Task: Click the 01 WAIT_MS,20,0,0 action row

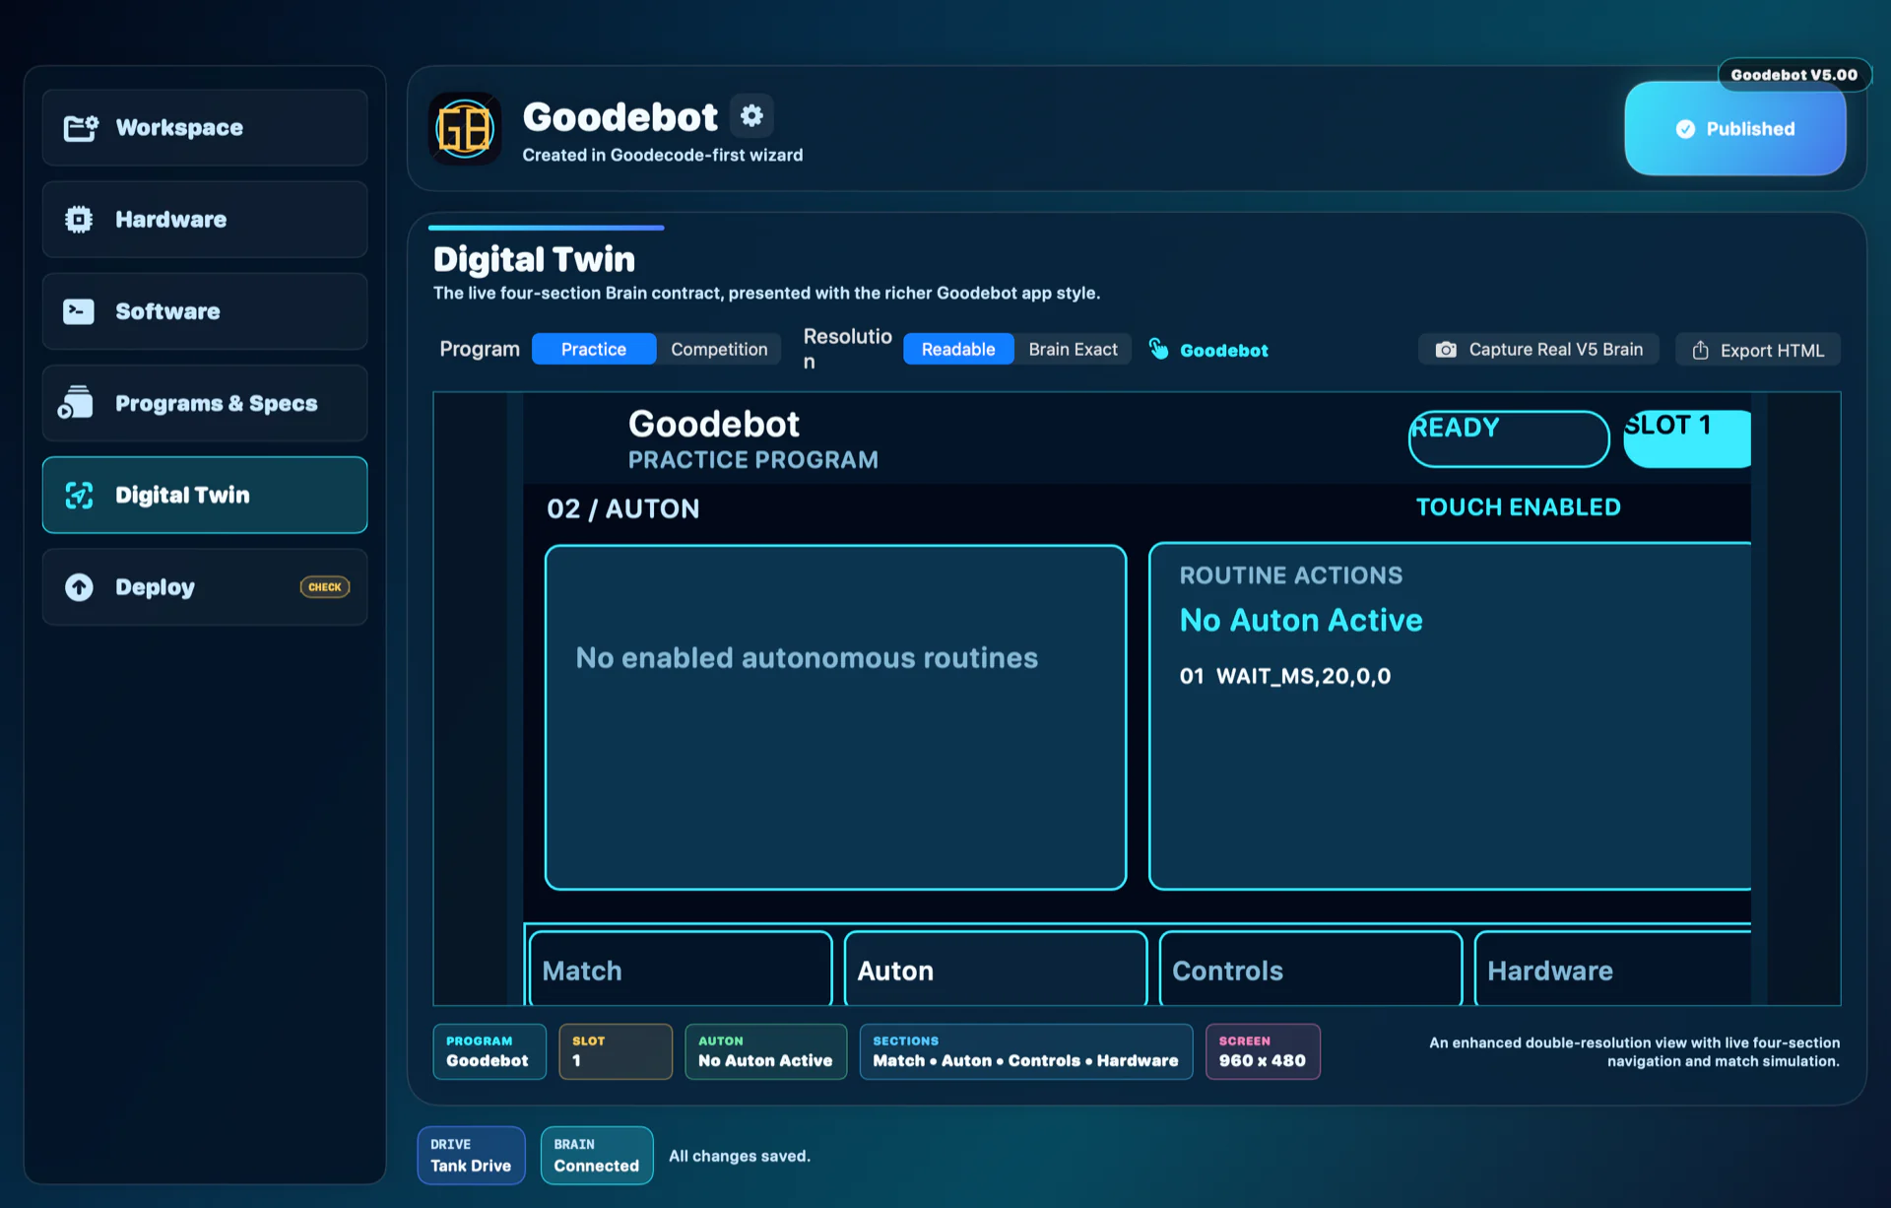Action: (x=1285, y=676)
